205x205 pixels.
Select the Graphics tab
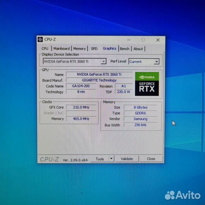110,48
